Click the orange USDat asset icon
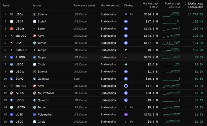Screen dimensions: 207x126 (x=12, y=29)
